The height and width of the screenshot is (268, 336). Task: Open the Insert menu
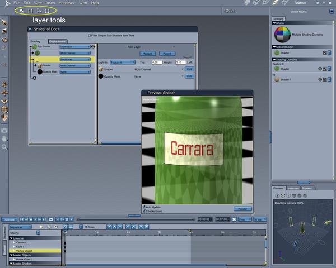pos(50,3)
